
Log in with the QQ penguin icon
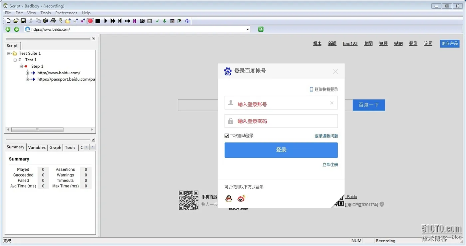[229, 199]
